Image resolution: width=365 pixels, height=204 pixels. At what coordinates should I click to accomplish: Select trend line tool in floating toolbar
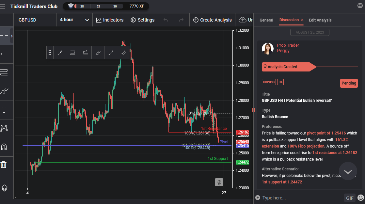pyautogui.click(x=60, y=53)
